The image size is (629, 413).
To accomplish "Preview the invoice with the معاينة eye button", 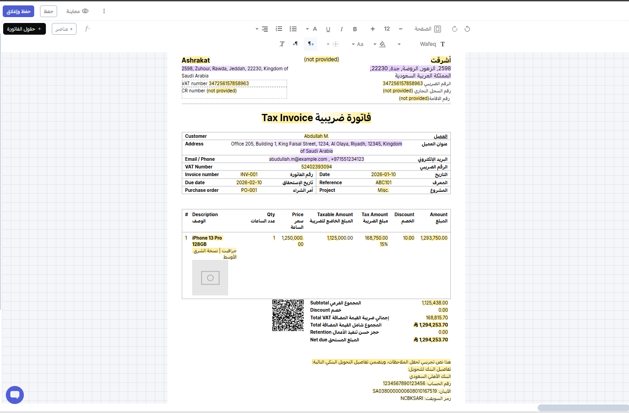I will point(77,11).
